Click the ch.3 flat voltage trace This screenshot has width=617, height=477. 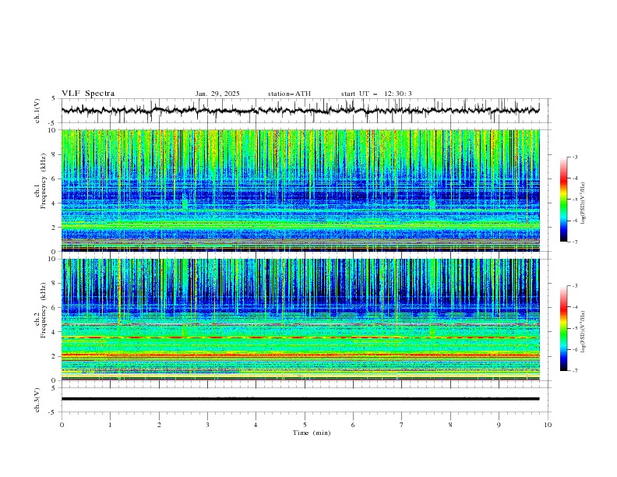pyautogui.click(x=300, y=399)
